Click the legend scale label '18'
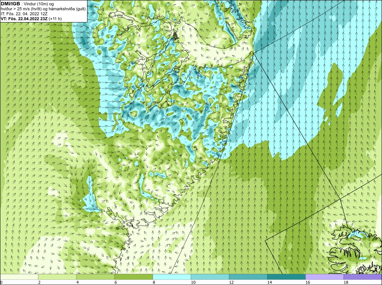This screenshot has width=382, height=285. coord(346,282)
